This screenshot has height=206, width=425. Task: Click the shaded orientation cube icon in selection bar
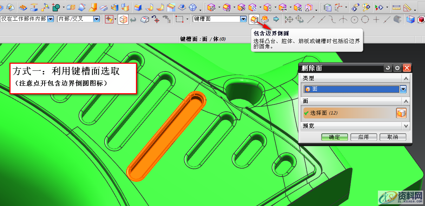pyautogui.click(x=122, y=19)
